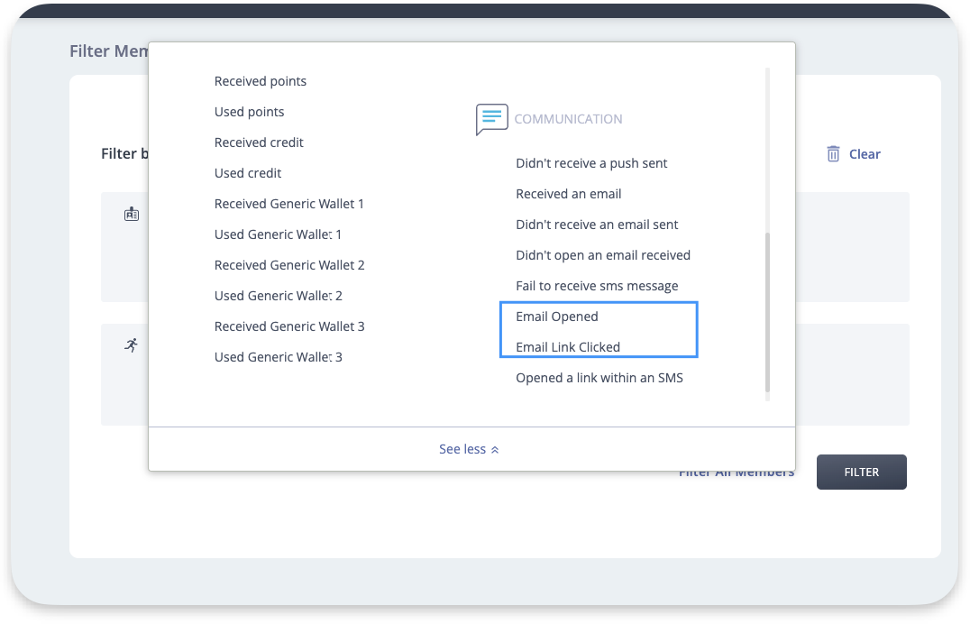The height and width of the screenshot is (624, 970).
Task: Click the Communication chat bubble icon
Action: (x=491, y=119)
